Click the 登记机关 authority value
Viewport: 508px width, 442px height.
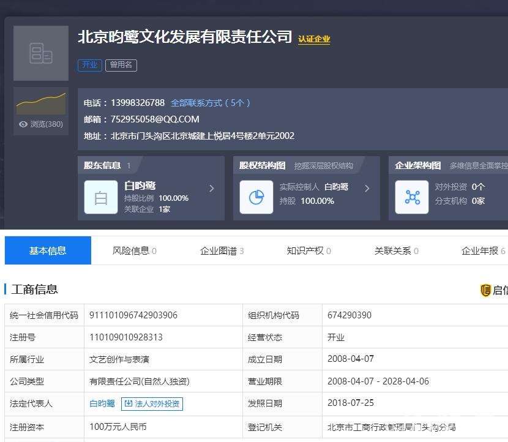tap(391, 427)
